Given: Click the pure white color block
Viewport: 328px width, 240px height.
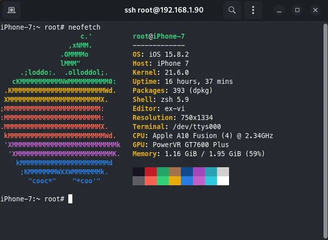Looking at the screenshot, I should (x=223, y=181).
